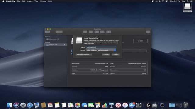Image resolution: width=195 pixels, height=109 pixels.
Task: Open the Images menu
Action: click(30, 1)
